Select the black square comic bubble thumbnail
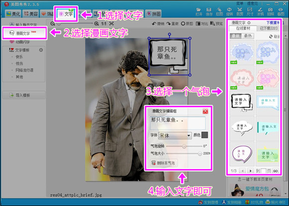The width and height of the screenshot is (289, 206). (x=242, y=103)
